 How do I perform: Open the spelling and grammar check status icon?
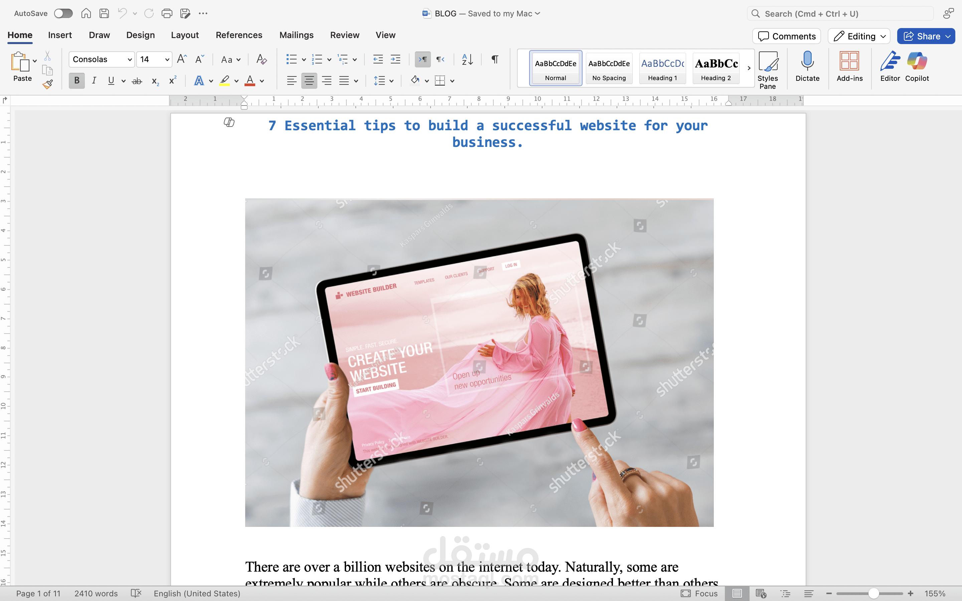(136, 593)
